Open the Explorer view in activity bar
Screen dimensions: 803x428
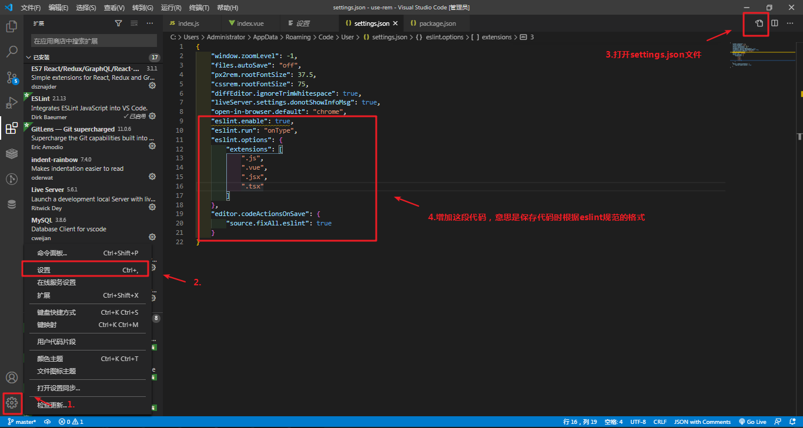pyautogui.click(x=11, y=26)
